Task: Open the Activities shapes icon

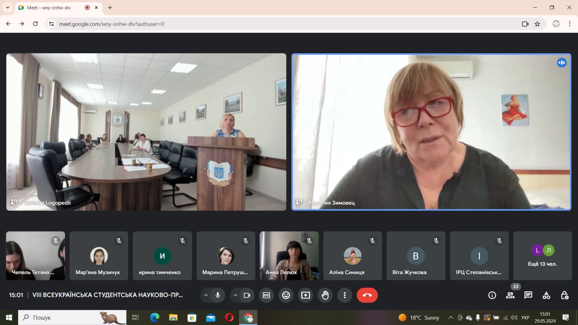Action: (546, 295)
